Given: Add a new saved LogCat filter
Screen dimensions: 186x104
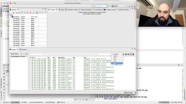Looking at the screenshot, I should [22, 54].
